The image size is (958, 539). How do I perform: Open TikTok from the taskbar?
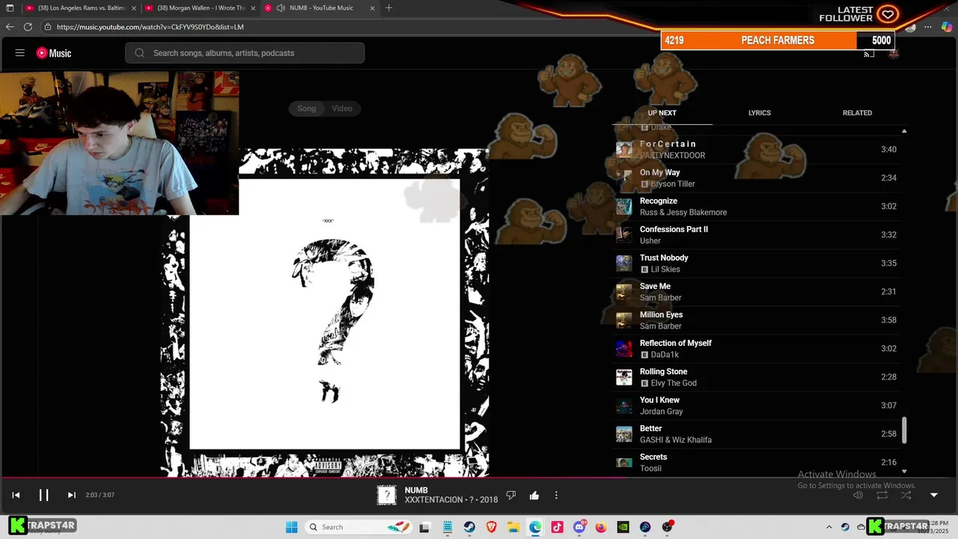pyautogui.click(x=557, y=527)
